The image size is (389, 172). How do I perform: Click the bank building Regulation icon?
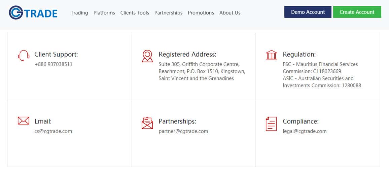point(271,55)
